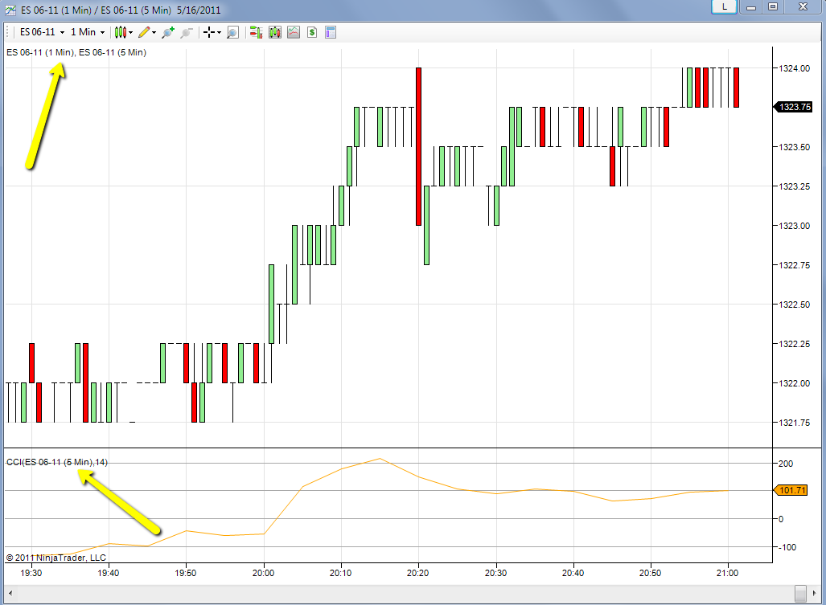Click the zoom in magnifier icon
The width and height of the screenshot is (826, 605).
point(168,33)
